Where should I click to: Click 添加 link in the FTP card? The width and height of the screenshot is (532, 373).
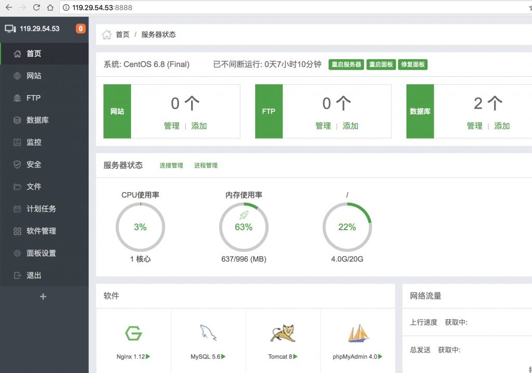pyautogui.click(x=350, y=126)
